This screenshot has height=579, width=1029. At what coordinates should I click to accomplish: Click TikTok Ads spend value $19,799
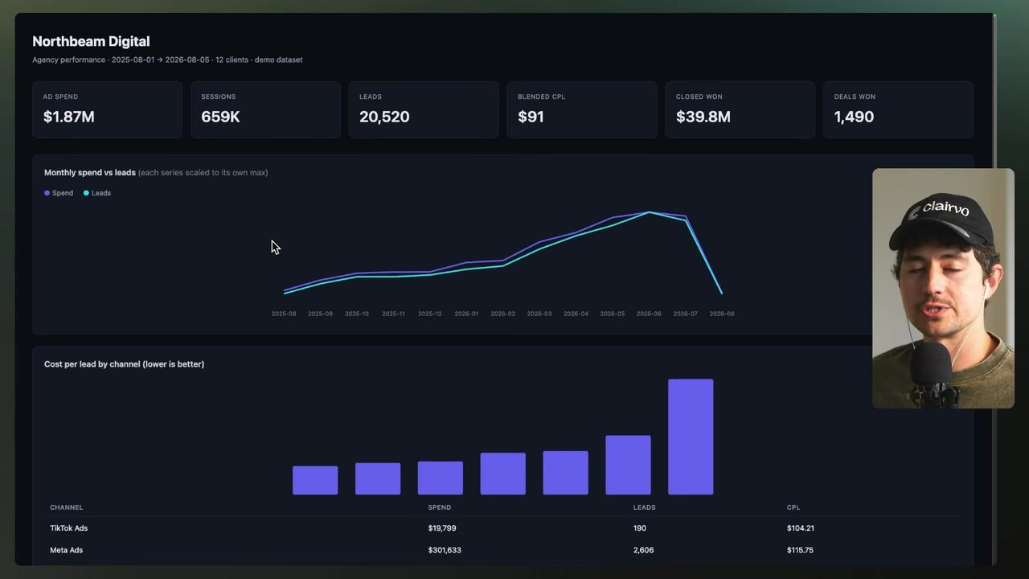click(x=442, y=528)
